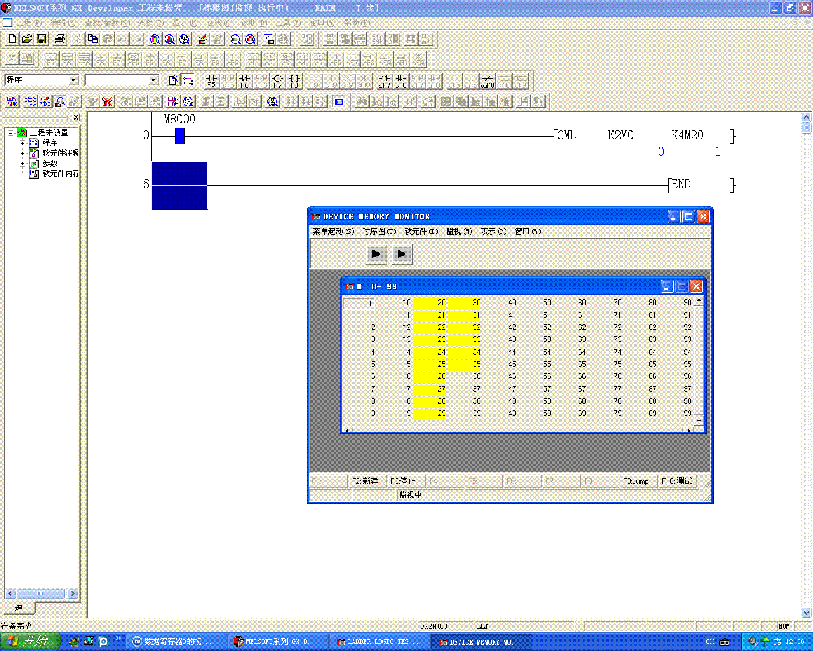This screenshot has height=651, width=813.
Task: Click the Copy icon in toolbar
Action: [93, 39]
